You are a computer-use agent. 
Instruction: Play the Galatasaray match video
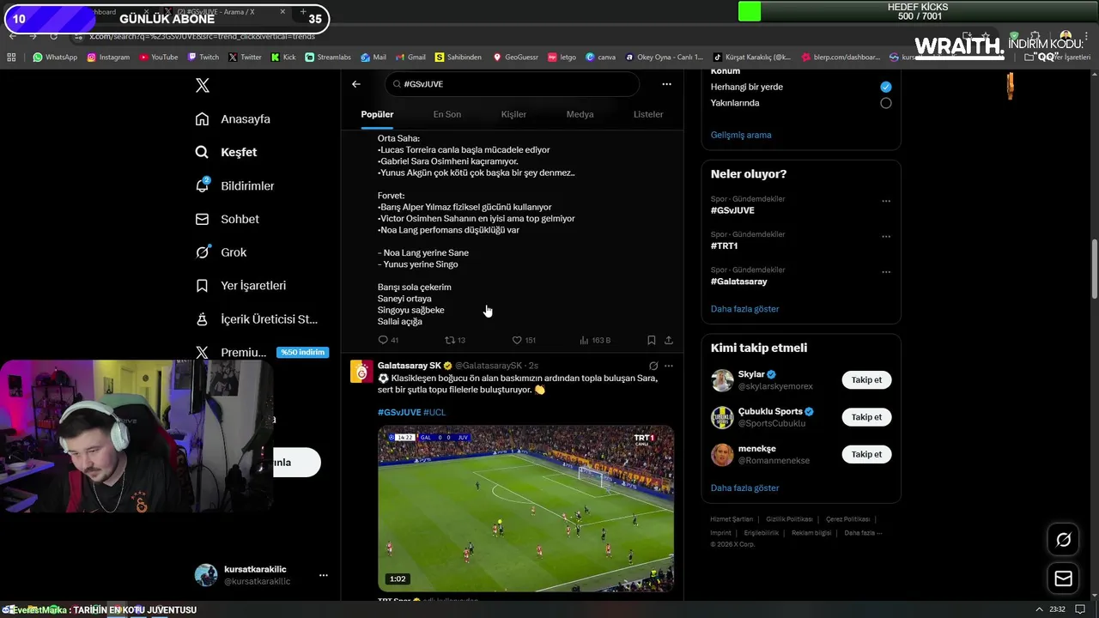tap(525, 509)
